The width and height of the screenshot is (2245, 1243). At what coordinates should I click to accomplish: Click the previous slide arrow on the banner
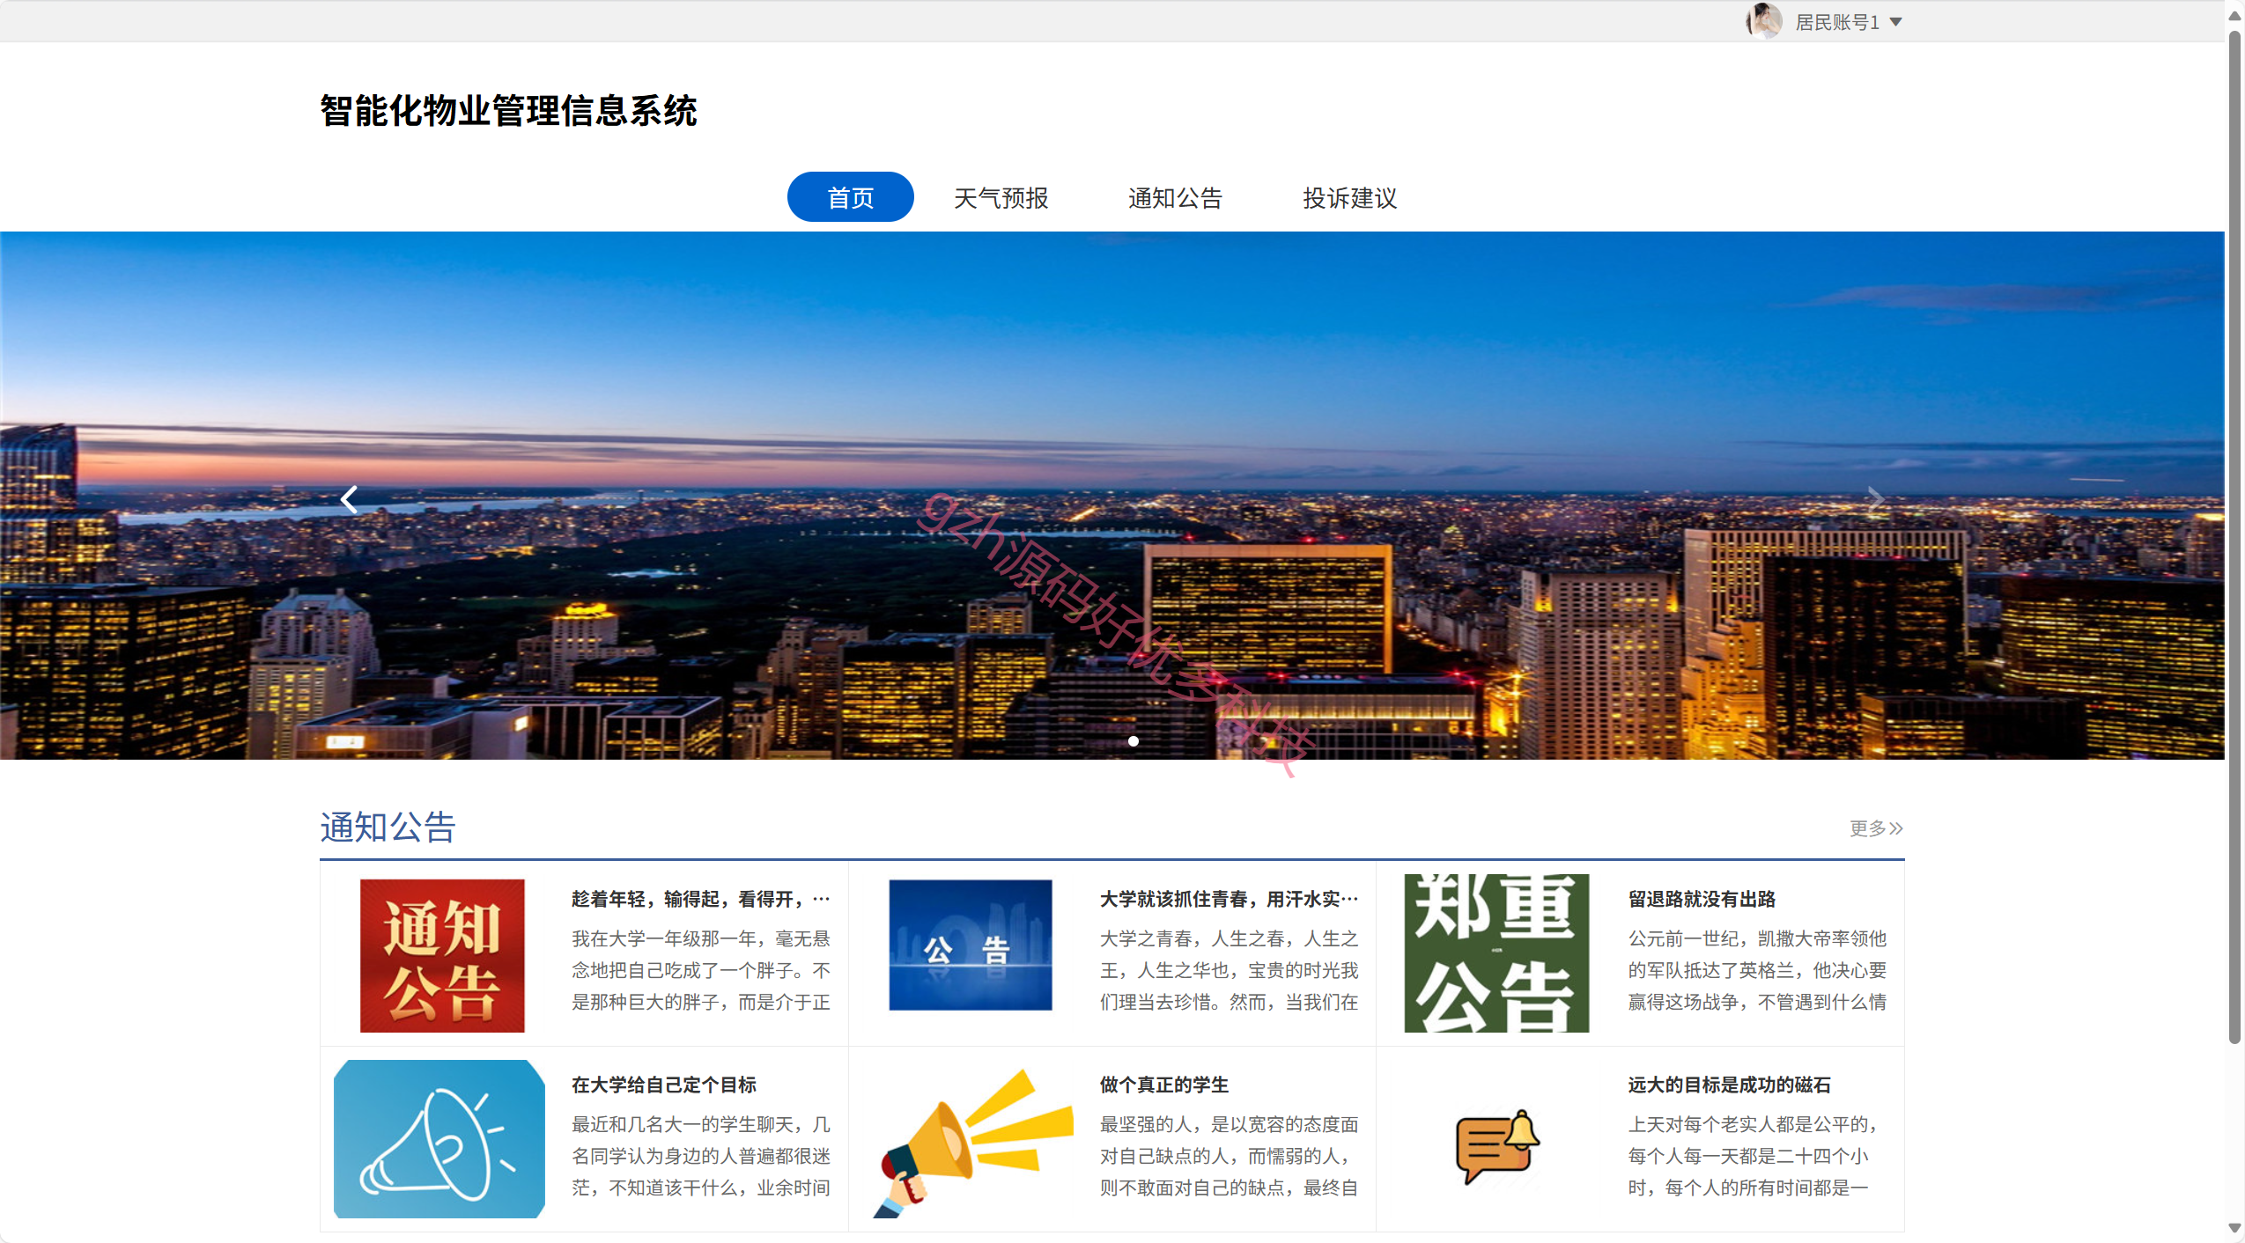pos(349,499)
